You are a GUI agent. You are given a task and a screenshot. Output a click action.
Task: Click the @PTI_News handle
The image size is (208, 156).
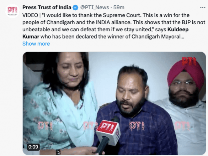point(95,7)
